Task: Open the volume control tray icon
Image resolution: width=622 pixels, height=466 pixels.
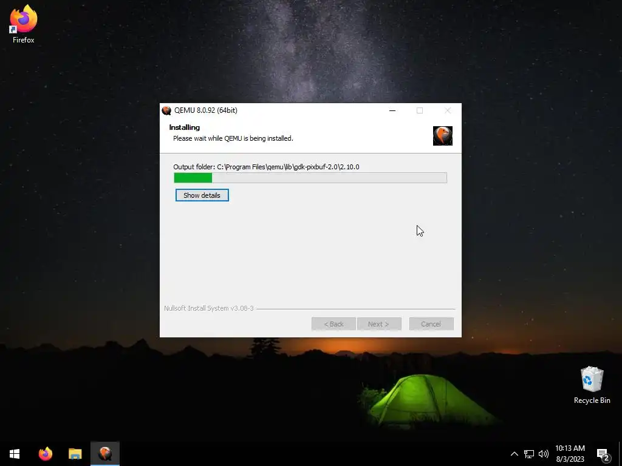Action: tap(544, 454)
